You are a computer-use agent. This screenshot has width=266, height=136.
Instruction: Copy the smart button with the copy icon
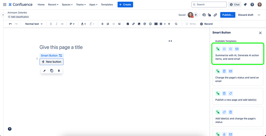[52, 71]
